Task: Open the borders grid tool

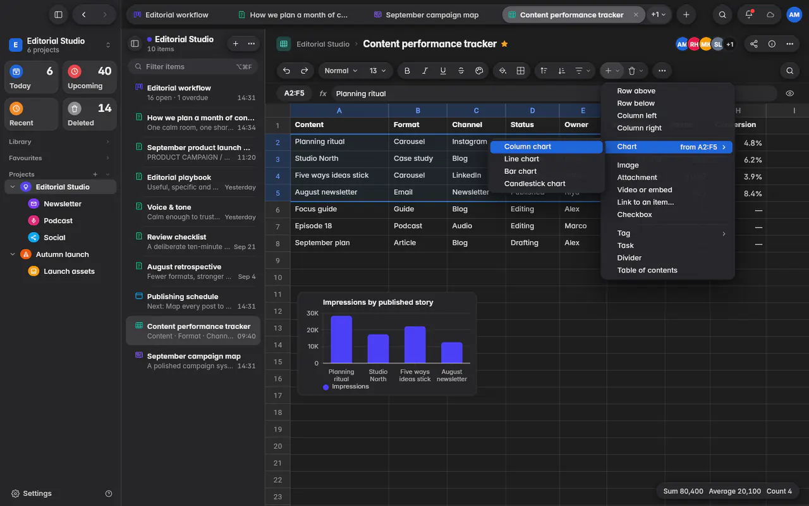Action: click(x=521, y=71)
